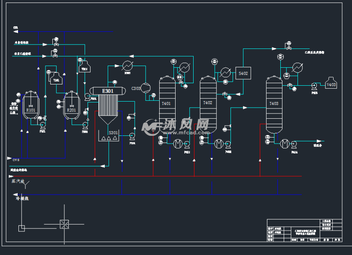The image size is (352, 255).
Task: Select the control valve on T402 reflux line
Action: coord(225,94)
